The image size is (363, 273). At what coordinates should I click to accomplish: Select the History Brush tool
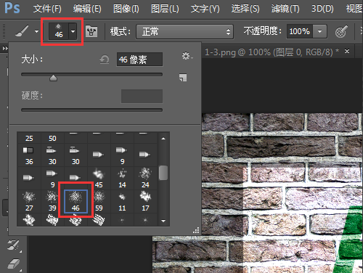coord(14,245)
